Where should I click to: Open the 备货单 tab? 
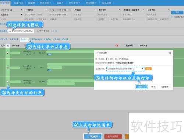[31, 3]
